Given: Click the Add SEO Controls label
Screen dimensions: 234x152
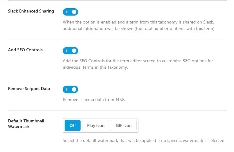Looking at the screenshot, I should (x=25, y=50).
